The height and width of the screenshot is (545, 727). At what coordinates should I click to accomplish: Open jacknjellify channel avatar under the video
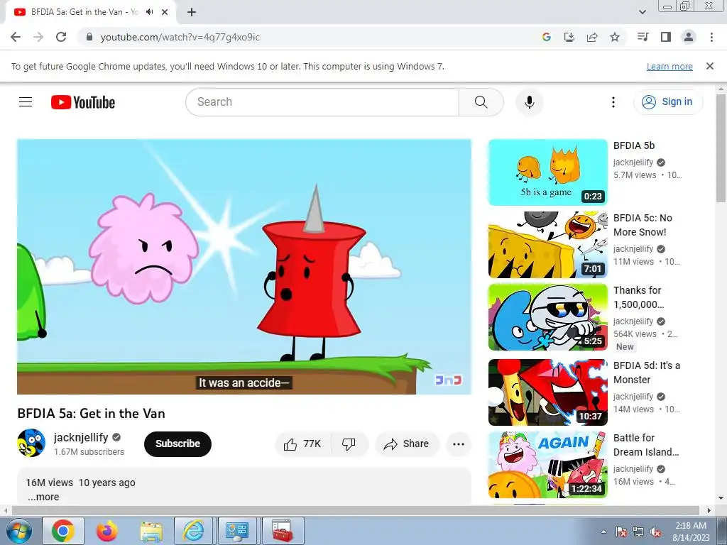31,443
